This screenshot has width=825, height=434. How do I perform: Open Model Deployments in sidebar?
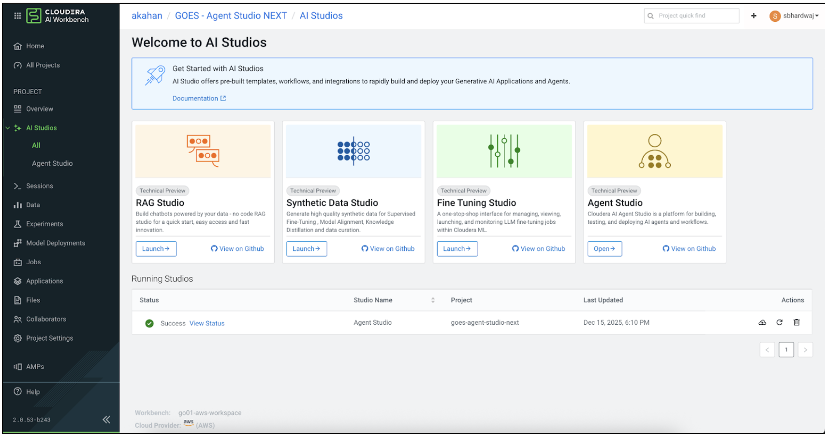click(x=55, y=243)
